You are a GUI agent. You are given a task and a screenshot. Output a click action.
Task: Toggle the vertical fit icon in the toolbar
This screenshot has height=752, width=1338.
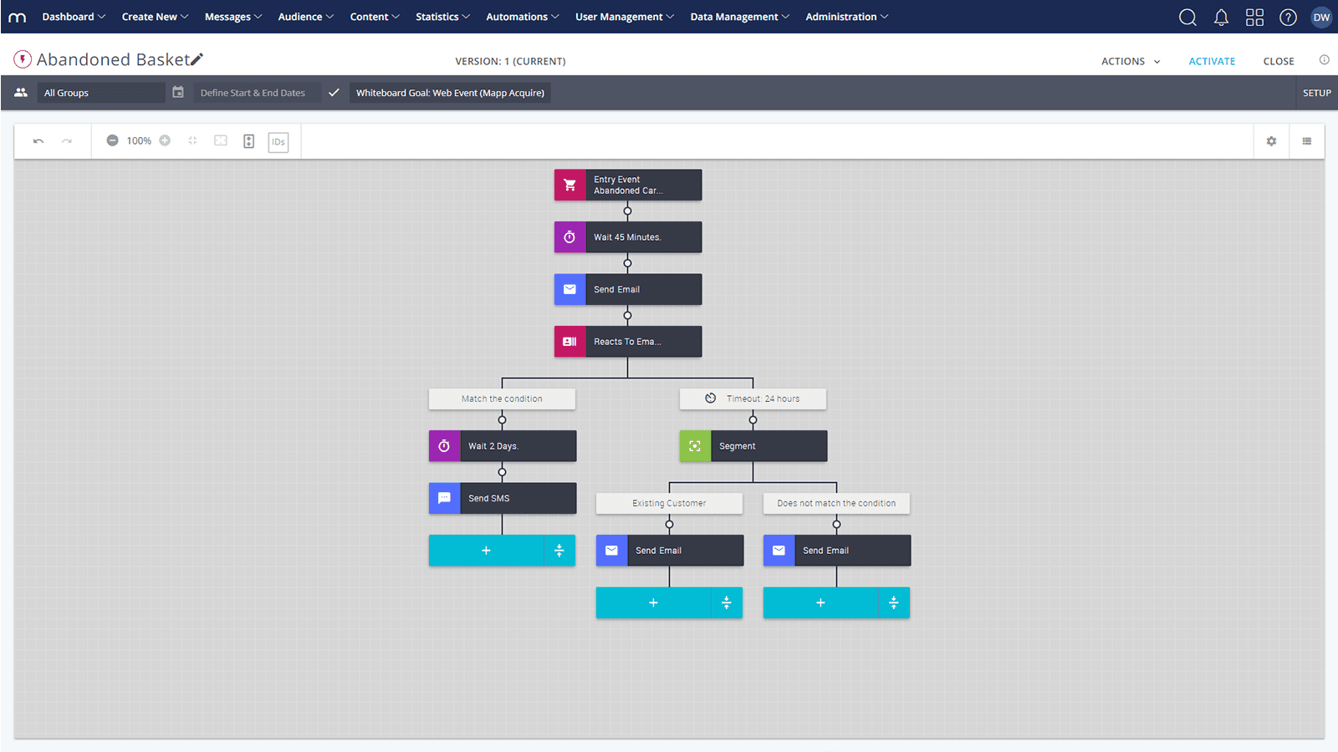click(248, 141)
